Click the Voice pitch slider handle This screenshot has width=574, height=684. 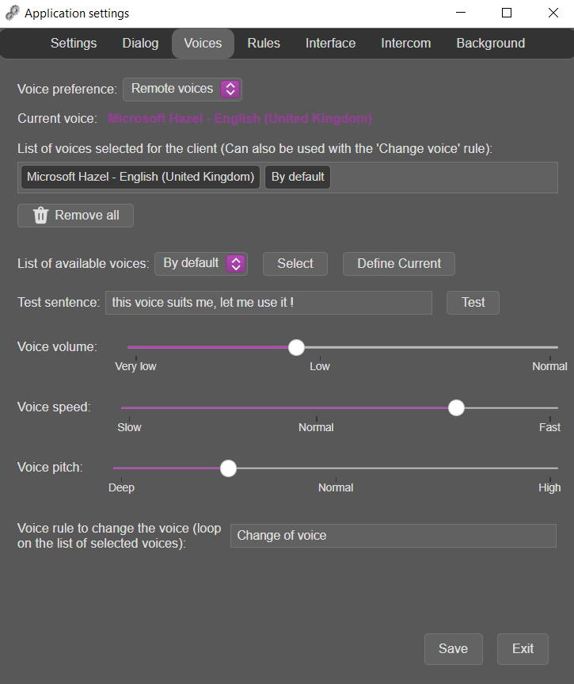pyautogui.click(x=228, y=468)
